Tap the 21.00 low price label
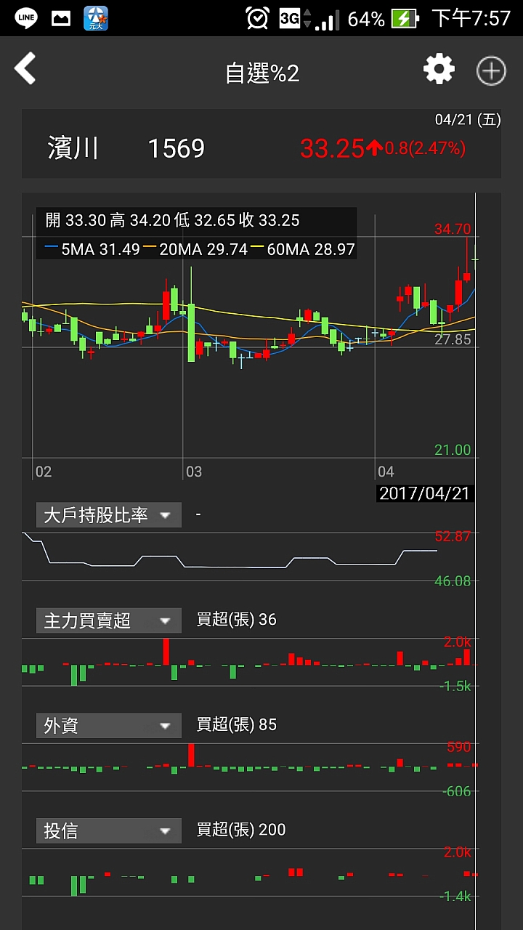 453,450
